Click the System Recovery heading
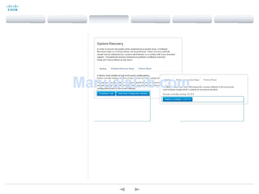259x194 pixels. (x=110, y=44)
